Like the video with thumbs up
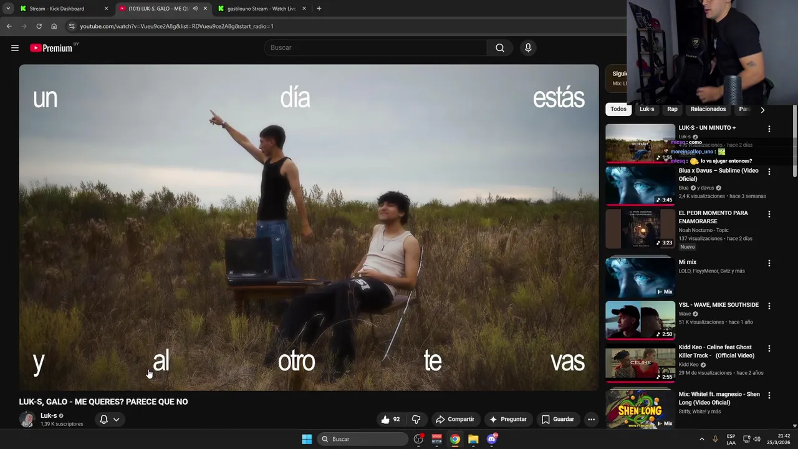The image size is (798, 449). [x=390, y=420]
